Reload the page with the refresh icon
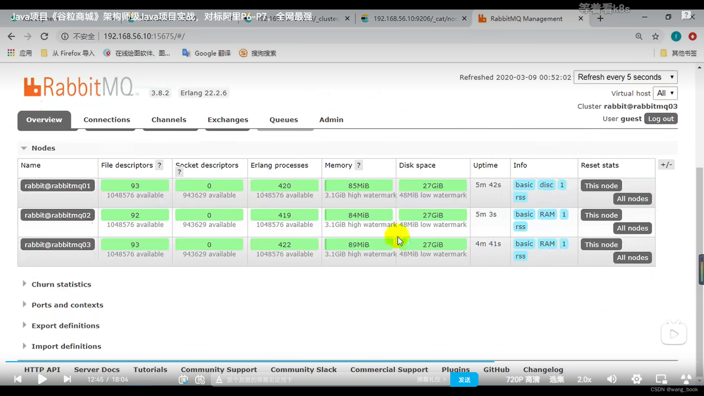704x396 pixels. 44,36
